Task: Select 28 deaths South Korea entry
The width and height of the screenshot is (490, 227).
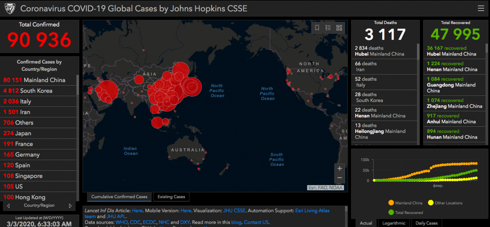Action: pyautogui.click(x=384, y=98)
